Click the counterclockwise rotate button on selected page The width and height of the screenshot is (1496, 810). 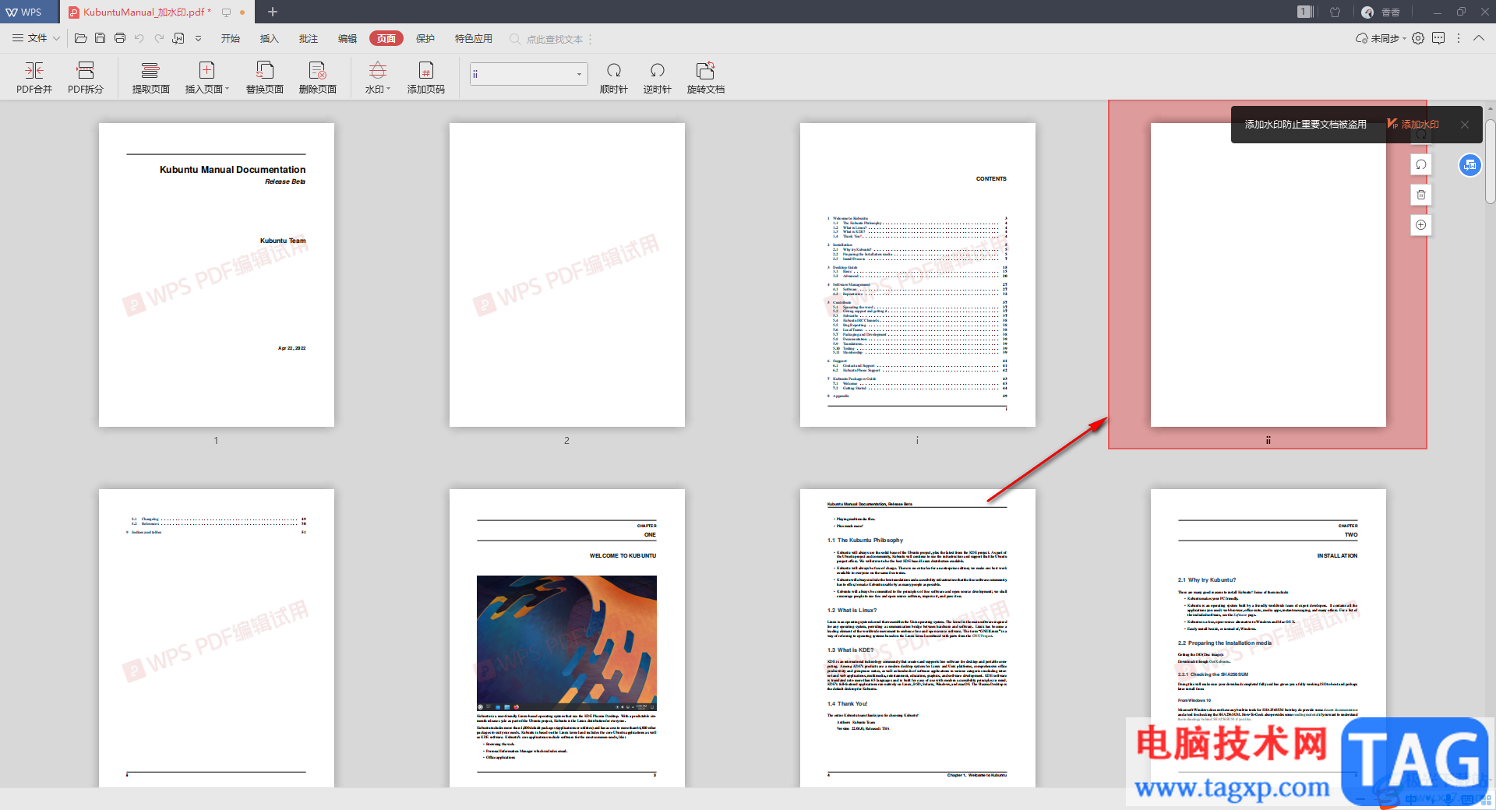tap(1421, 164)
